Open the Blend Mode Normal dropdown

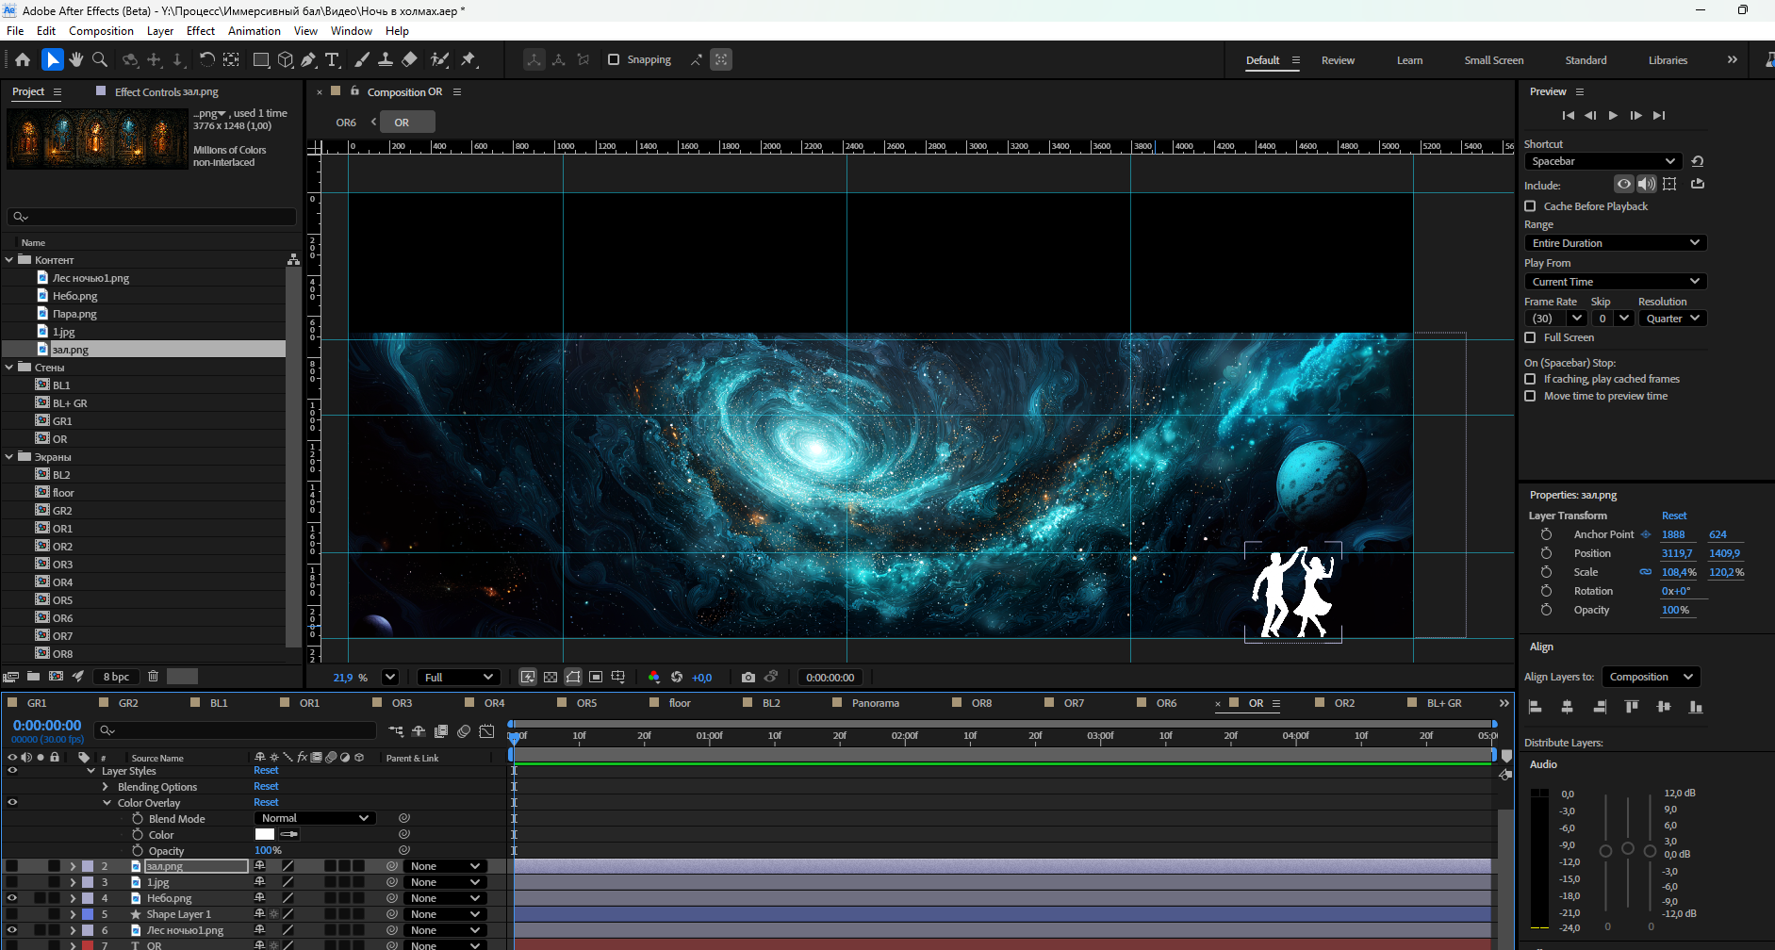(x=315, y=818)
